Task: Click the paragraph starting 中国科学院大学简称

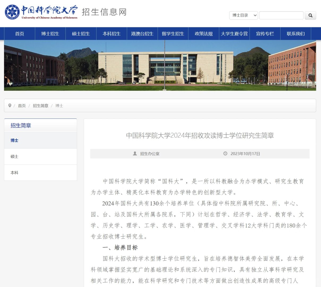Action: 197,187
